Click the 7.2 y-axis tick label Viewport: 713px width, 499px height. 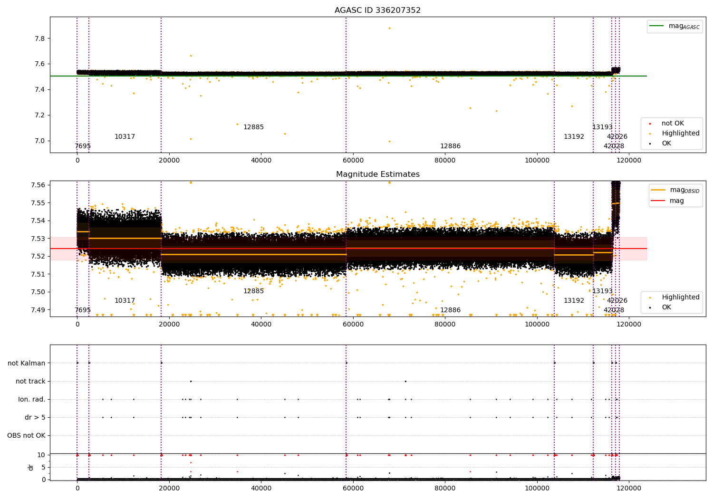40,115
